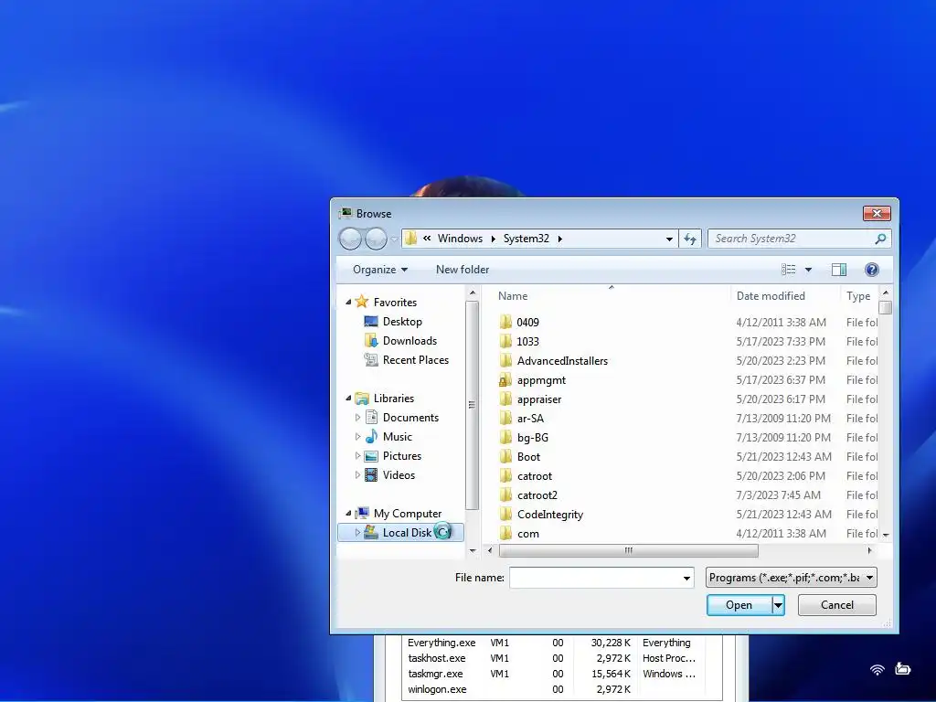Toggle the preview pane icon
This screenshot has width=936, height=702.
(x=839, y=270)
